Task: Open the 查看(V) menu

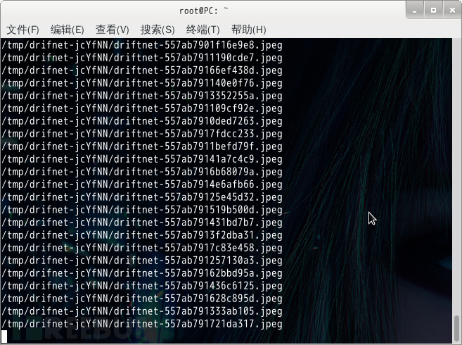Action: 113,30
